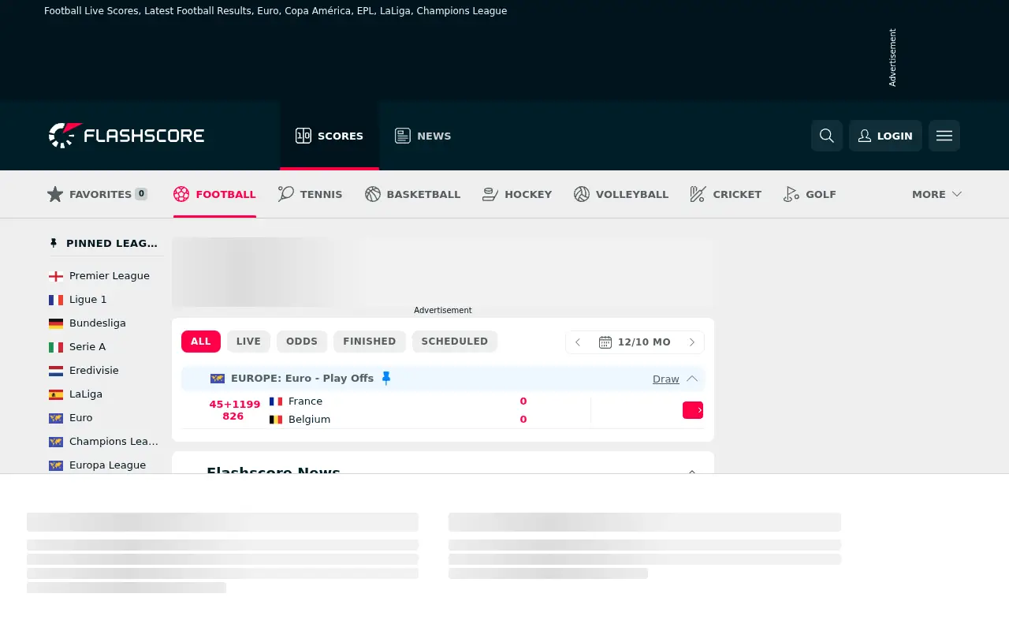The width and height of the screenshot is (1009, 631).
Task: Select the ODDS filter
Action: (x=302, y=342)
